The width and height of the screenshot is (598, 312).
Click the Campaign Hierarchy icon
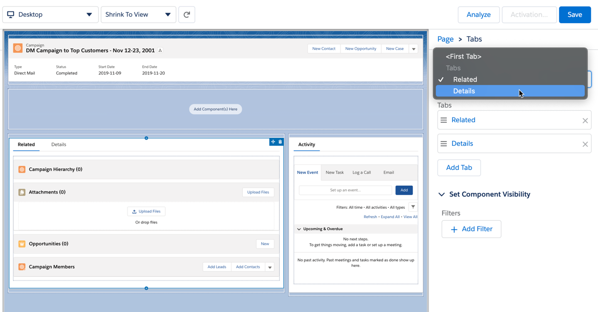pyautogui.click(x=22, y=169)
